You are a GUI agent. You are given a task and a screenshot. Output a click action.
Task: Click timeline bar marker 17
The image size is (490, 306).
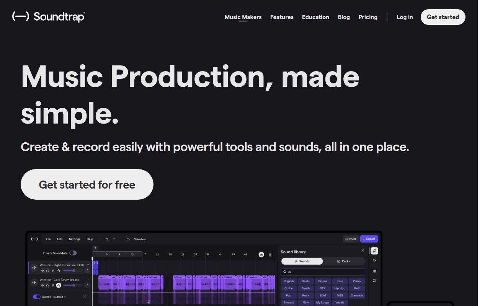point(145,254)
